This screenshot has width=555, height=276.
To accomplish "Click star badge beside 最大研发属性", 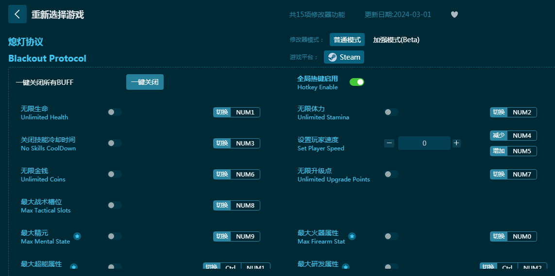I will [x=346, y=266].
